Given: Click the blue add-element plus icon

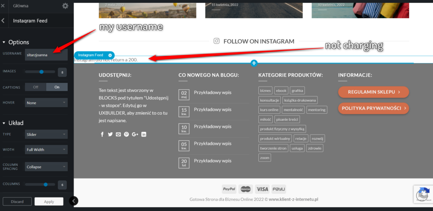Looking at the screenshot, I should [254, 63].
